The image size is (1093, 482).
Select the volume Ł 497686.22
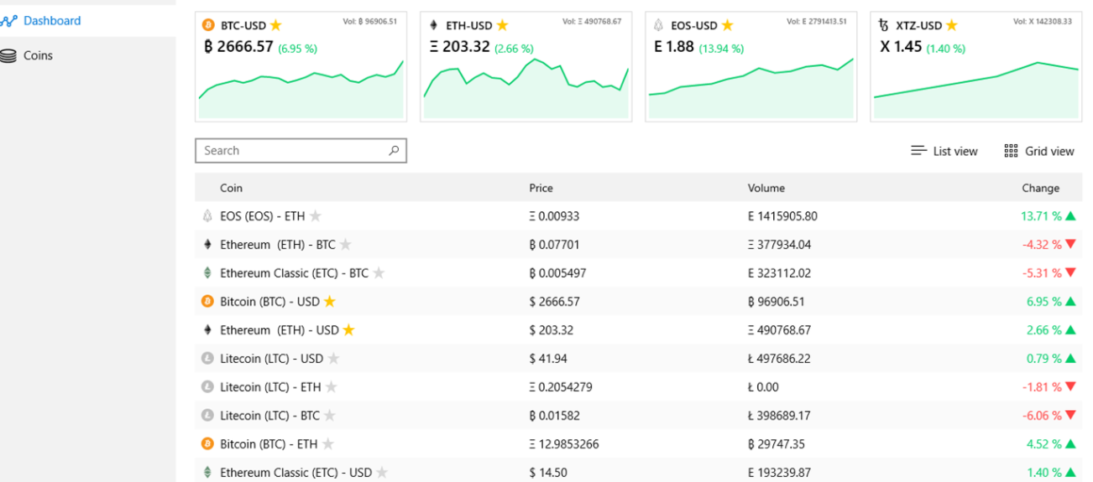(779, 359)
